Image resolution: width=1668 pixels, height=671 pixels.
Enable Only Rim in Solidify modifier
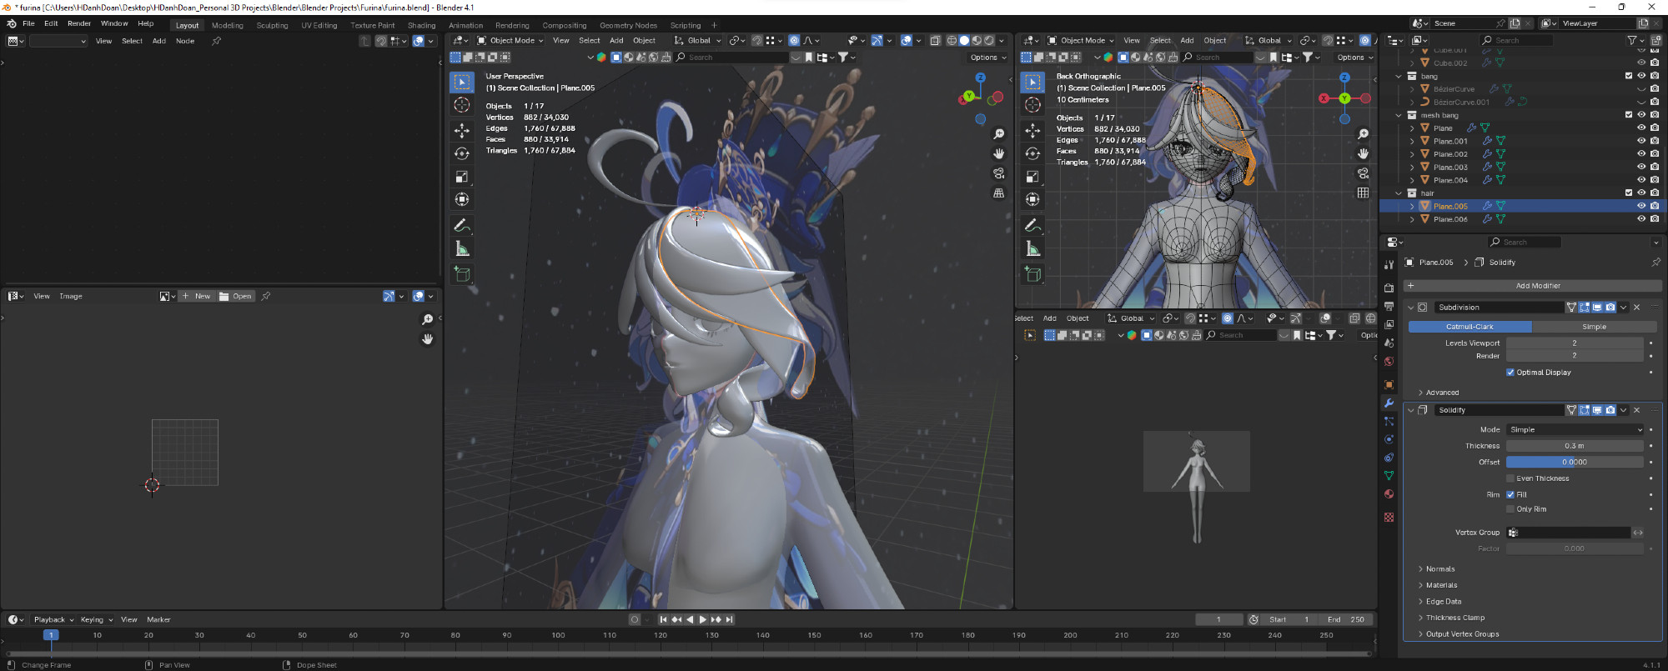point(1510,509)
